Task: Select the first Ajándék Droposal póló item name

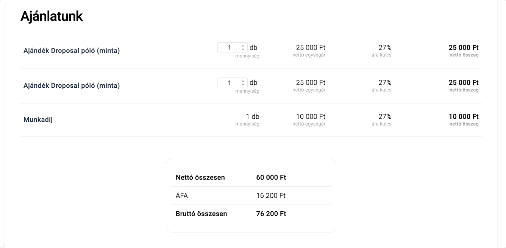Action: pos(72,51)
